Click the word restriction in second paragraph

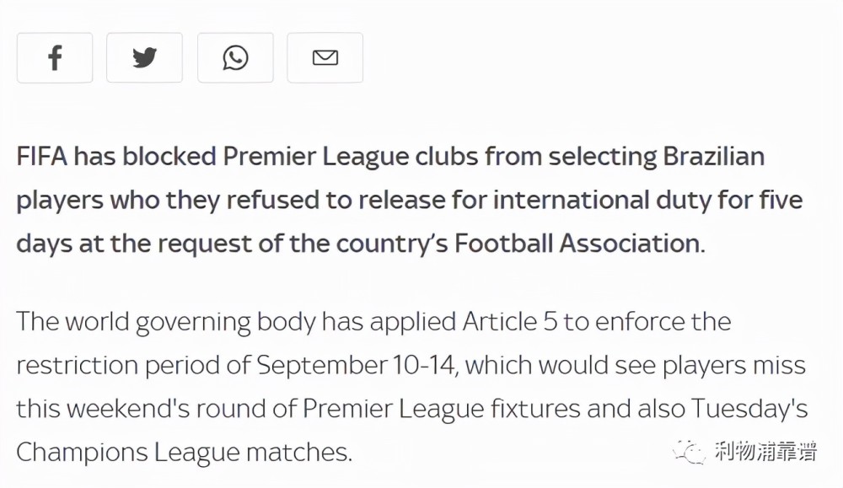pyautogui.click(x=78, y=366)
